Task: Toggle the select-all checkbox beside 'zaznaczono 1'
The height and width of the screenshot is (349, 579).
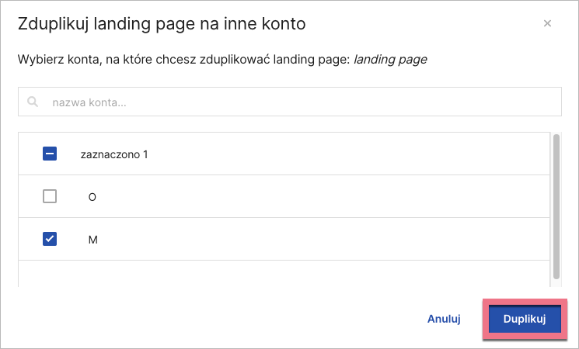Action: point(50,154)
